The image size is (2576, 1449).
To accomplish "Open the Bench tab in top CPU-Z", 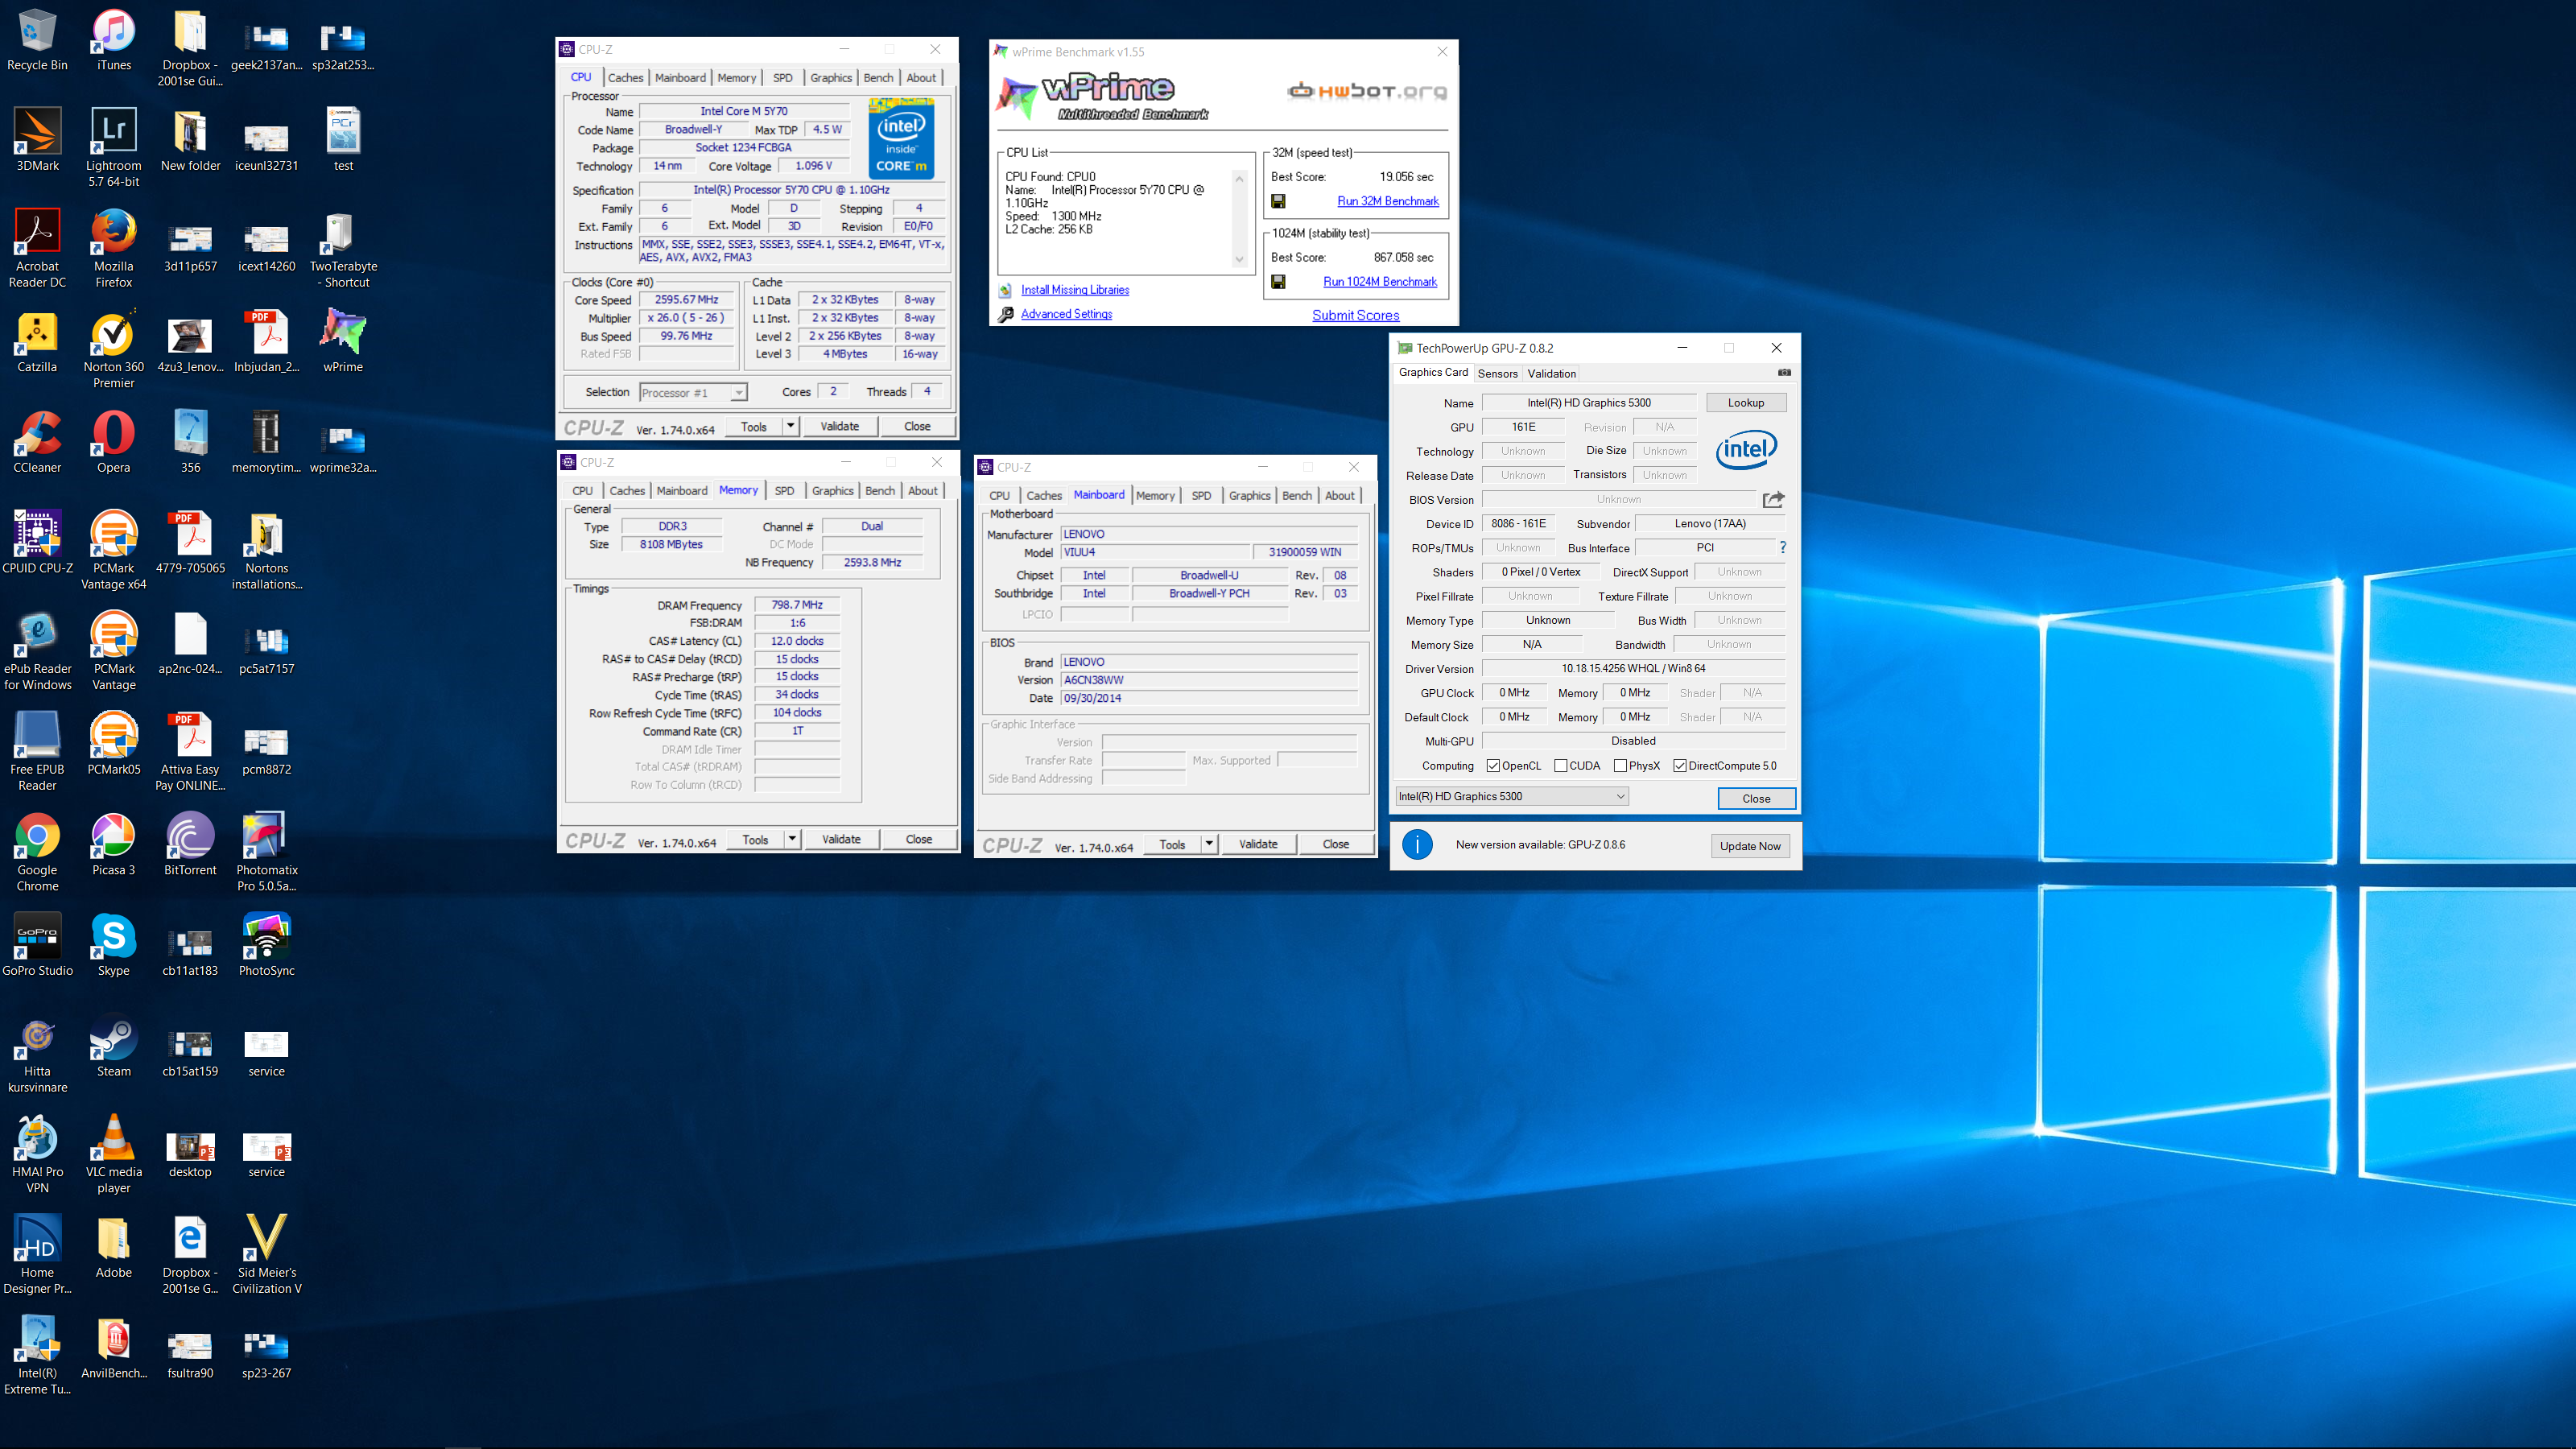I will click(878, 77).
